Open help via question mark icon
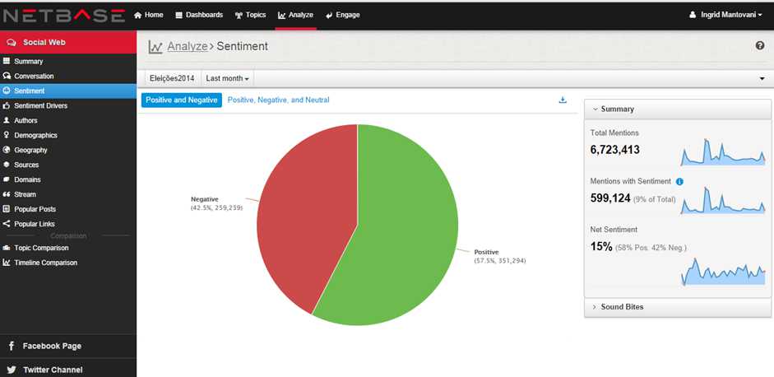 coord(760,46)
